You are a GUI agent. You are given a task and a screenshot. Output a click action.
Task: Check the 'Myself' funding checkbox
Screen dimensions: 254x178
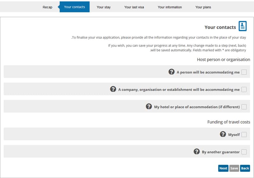click(244, 134)
